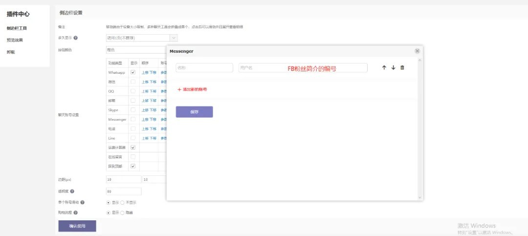The height and width of the screenshot is (236, 528).
Task: Open help icon next to 购物流程
Action: pos(75,213)
